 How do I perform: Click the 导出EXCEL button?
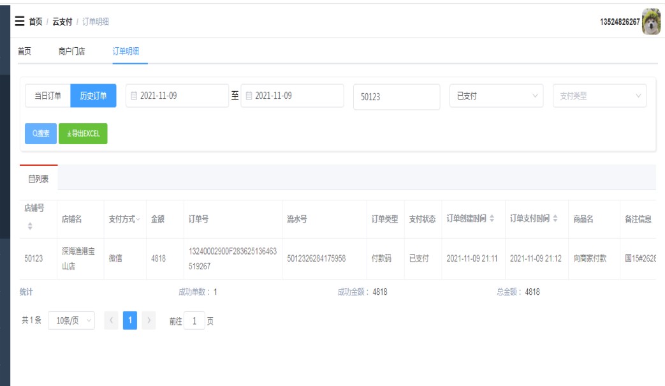tap(83, 133)
